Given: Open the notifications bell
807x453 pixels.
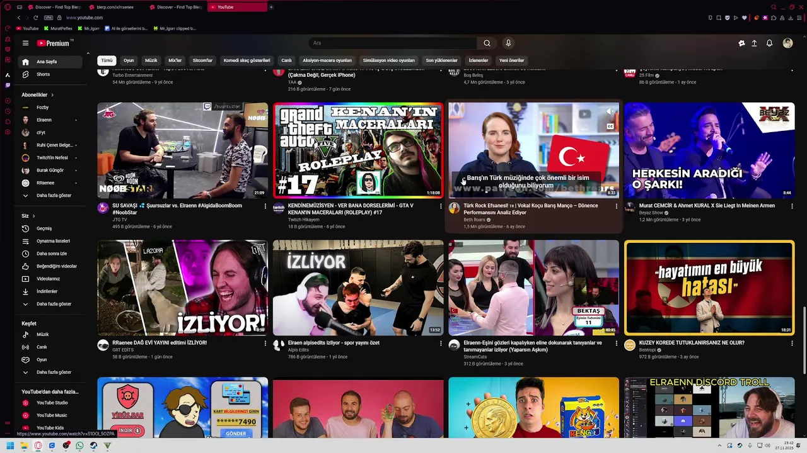Looking at the screenshot, I should [x=769, y=43].
